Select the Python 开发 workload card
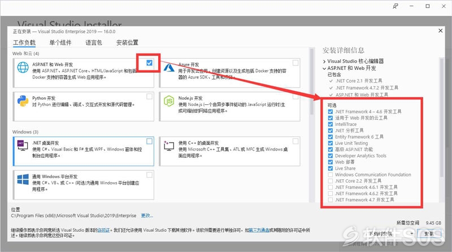Viewport: 452px width, 252px height. 83,107
